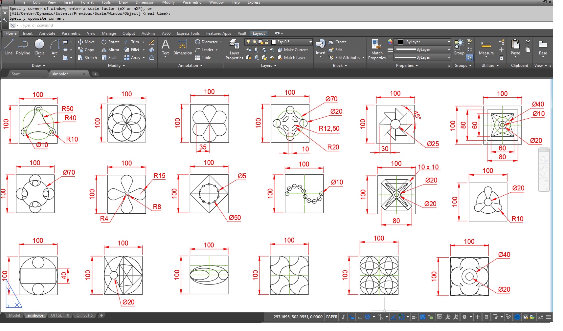563x331 pixels.
Task: Toggle PAPER space in status bar
Action: 331,317
